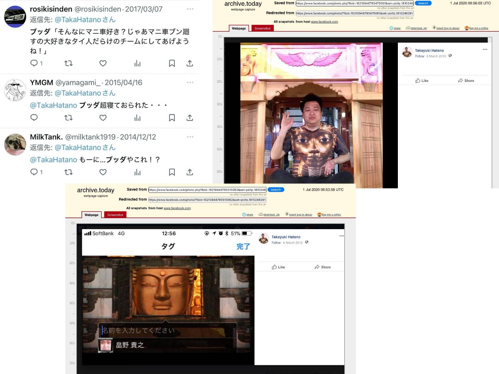499x374 pixels.
Task: Open rosikisinden's profile avatar
Action: 15,17
